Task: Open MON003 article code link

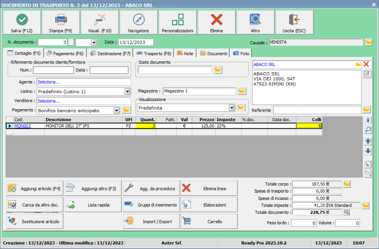Action: [22, 126]
